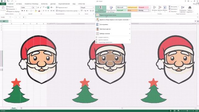Toggle Перенести текст (wrap text)

[62, 7]
